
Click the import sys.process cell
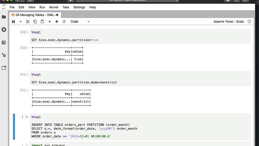click(140, 144)
